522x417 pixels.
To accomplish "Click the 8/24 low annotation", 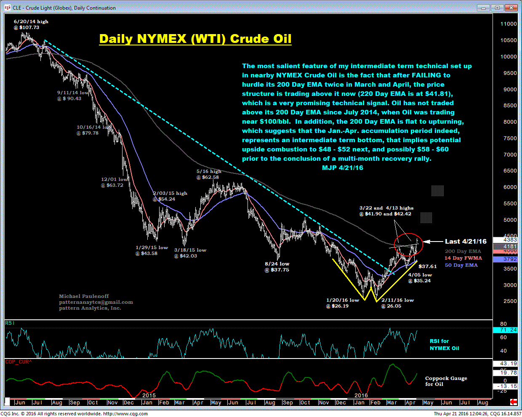I will click(x=277, y=267).
